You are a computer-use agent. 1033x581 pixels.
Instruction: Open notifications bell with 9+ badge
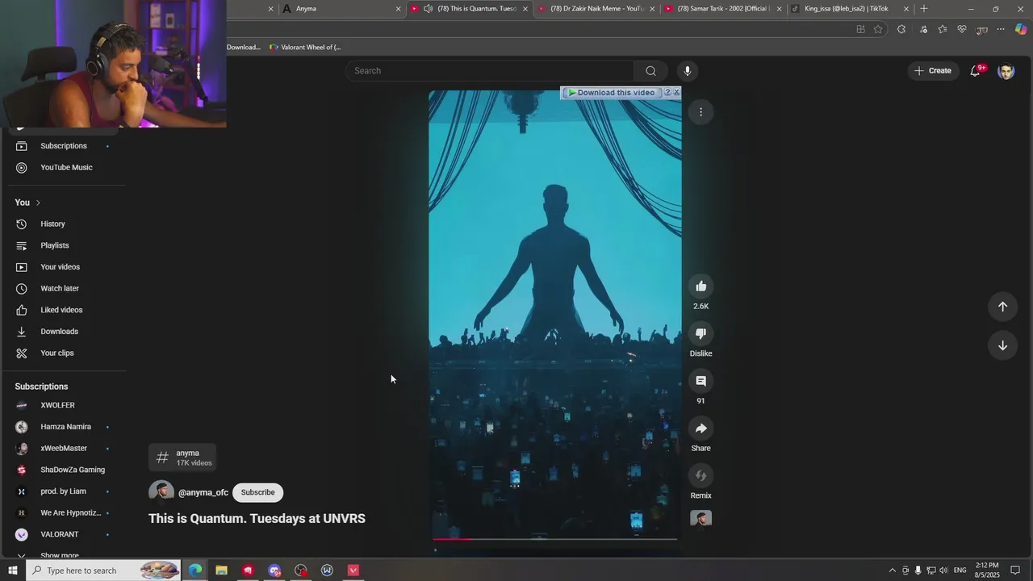pos(976,71)
